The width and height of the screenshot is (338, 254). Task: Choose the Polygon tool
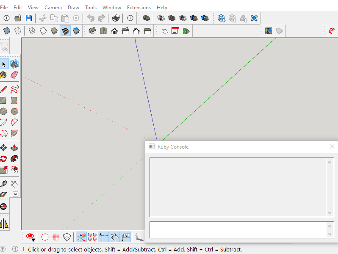(14, 111)
